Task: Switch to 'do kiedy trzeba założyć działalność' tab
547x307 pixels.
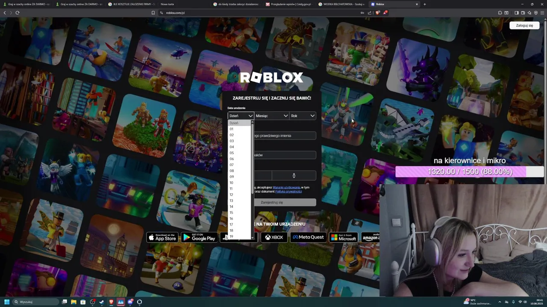Action: click(x=237, y=4)
